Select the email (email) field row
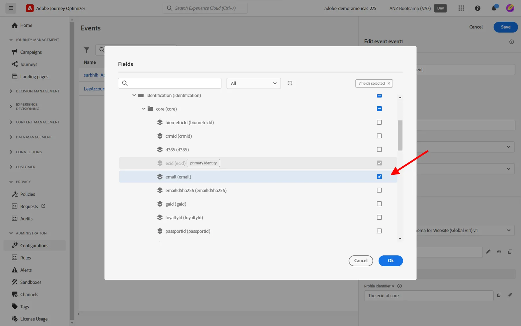This screenshot has width=521, height=326. 258,177
